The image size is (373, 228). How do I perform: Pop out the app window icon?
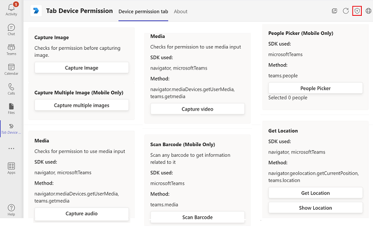click(334, 11)
